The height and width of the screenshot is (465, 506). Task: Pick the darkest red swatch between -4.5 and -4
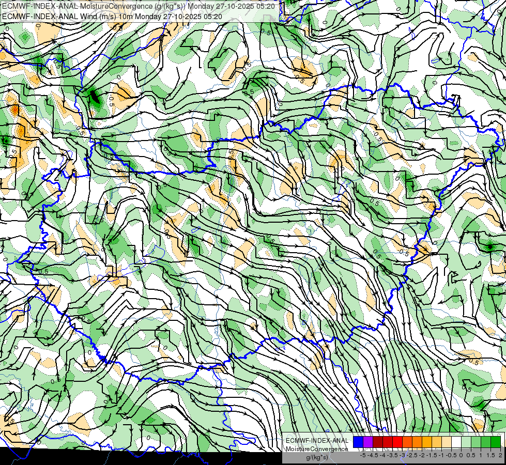coord(378,442)
